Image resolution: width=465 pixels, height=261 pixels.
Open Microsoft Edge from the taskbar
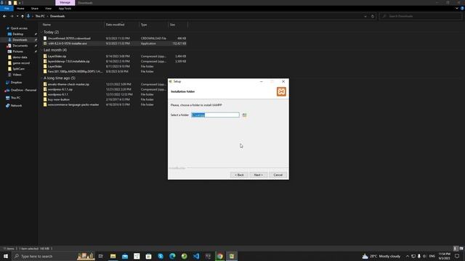(x=172, y=256)
